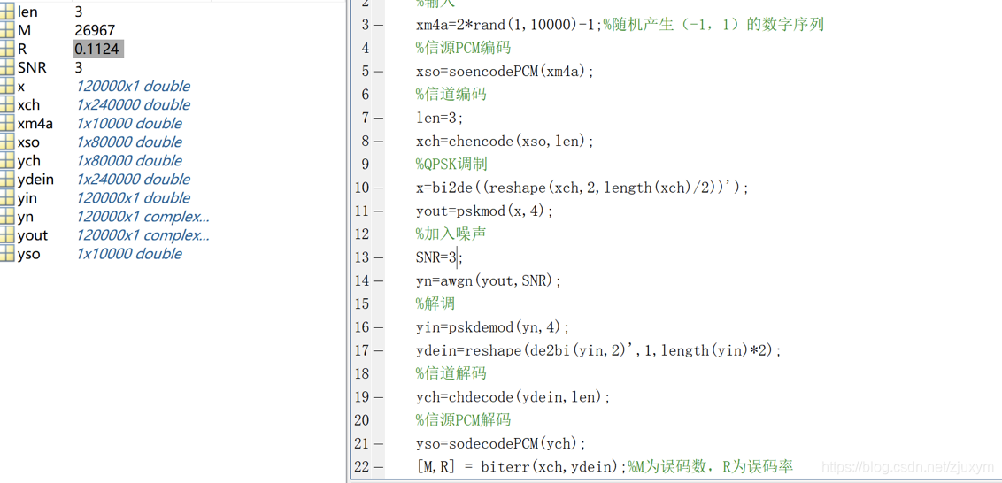Set breakpoint dash on line 14

pyautogui.click(x=378, y=280)
